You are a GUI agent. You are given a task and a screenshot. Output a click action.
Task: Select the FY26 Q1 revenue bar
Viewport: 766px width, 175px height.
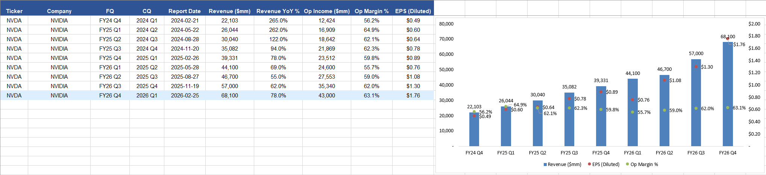pos(633,112)
